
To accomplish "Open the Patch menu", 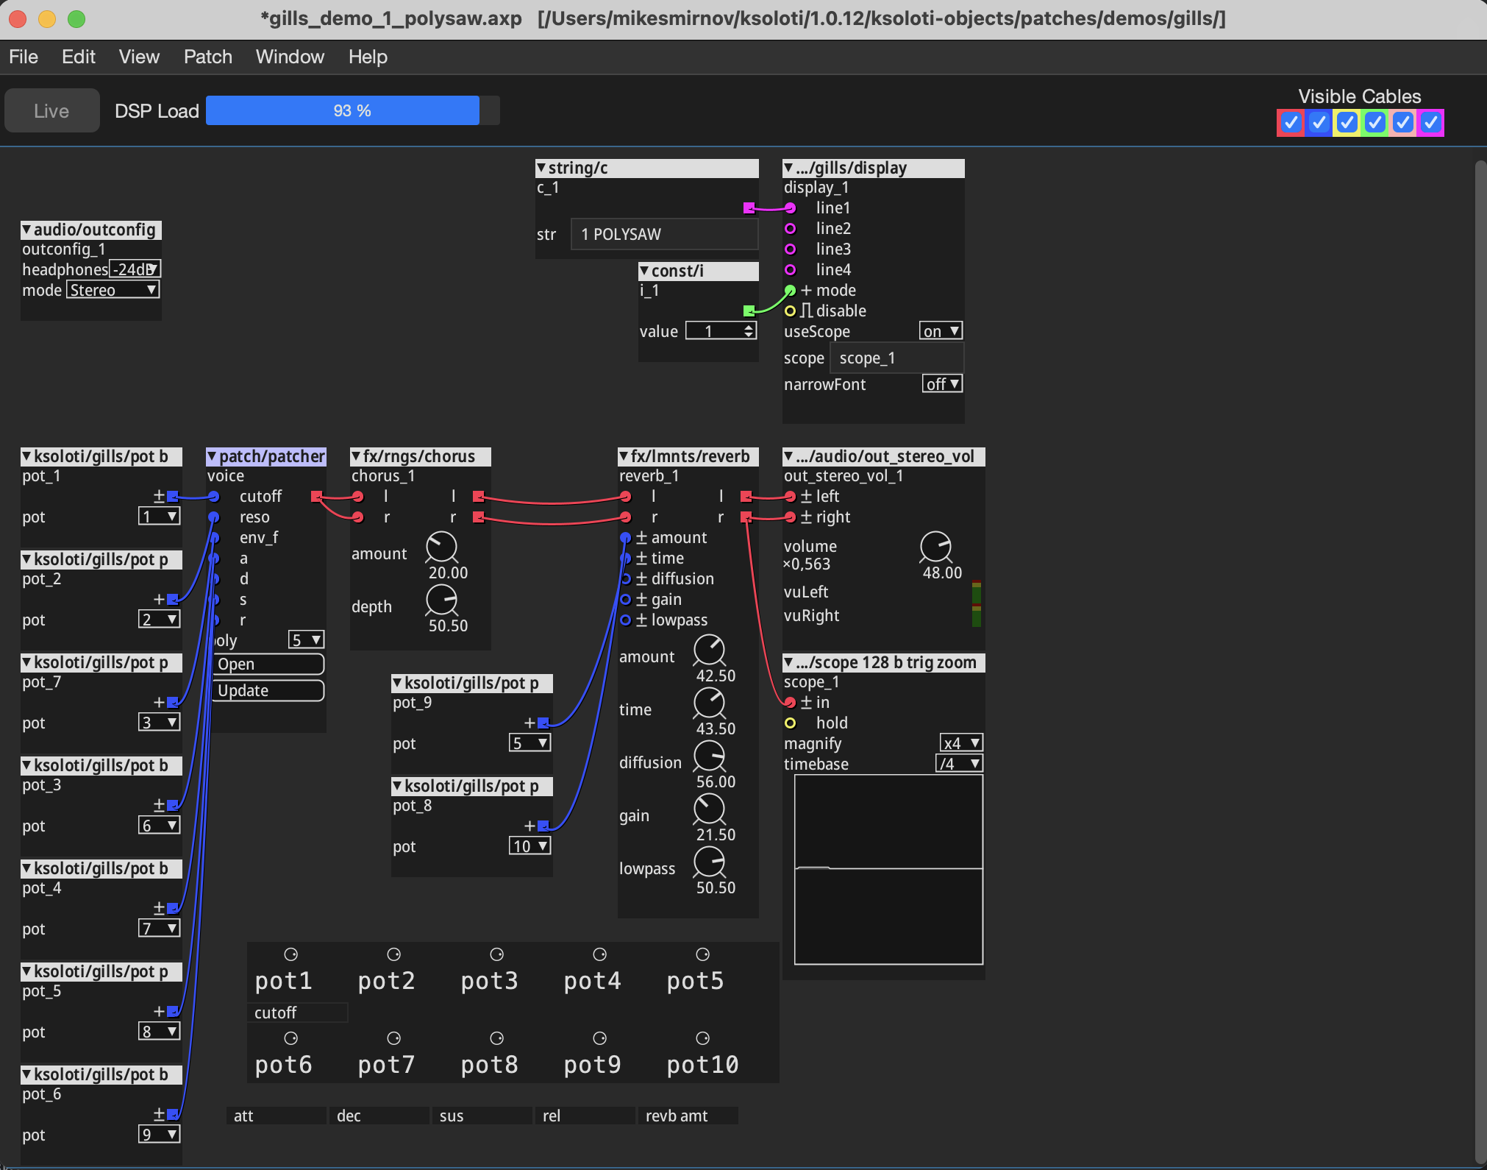I will (208, 57).
